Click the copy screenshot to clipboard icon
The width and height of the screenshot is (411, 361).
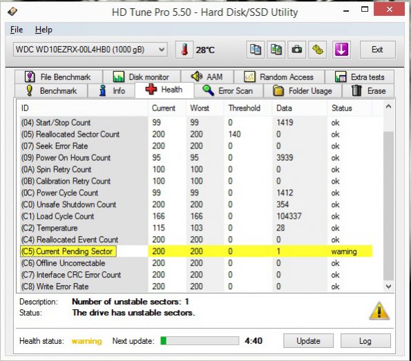(276, 50)
